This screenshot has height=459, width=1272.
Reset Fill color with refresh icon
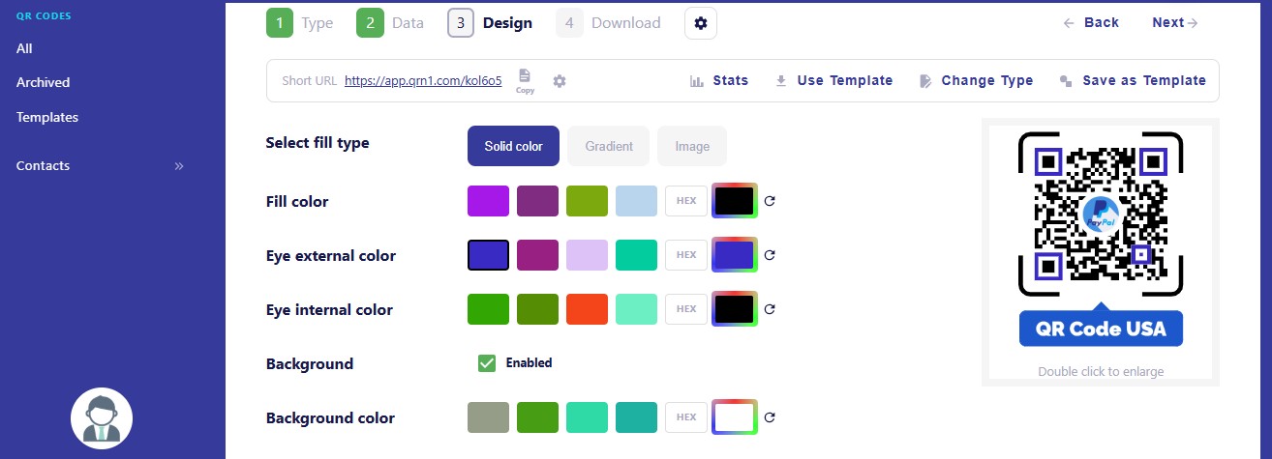point(770,202)
